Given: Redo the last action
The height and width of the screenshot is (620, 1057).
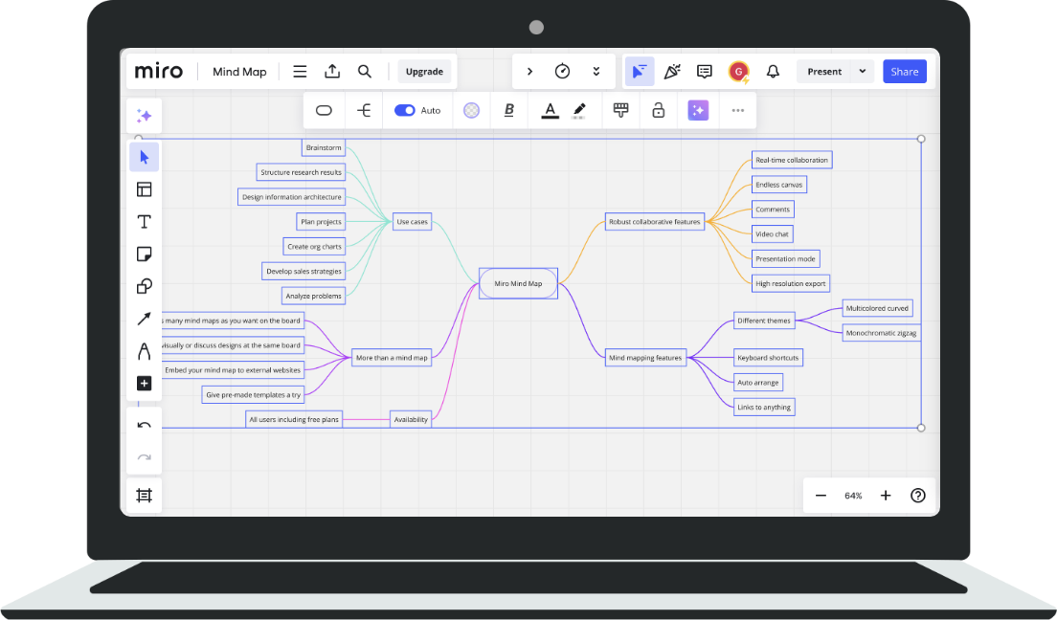Looking at the screenshot, I should (145, 457).
